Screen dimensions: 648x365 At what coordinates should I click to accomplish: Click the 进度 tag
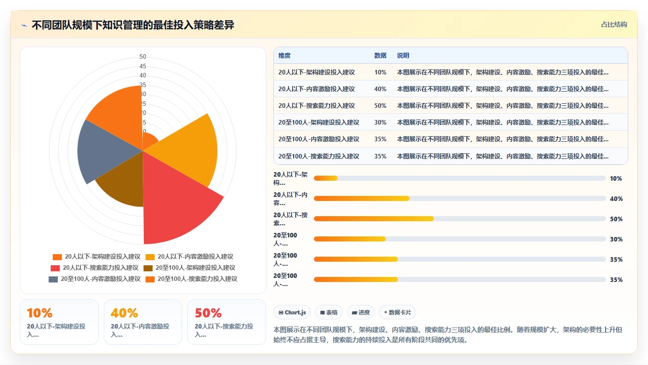[x=361, y=313]
